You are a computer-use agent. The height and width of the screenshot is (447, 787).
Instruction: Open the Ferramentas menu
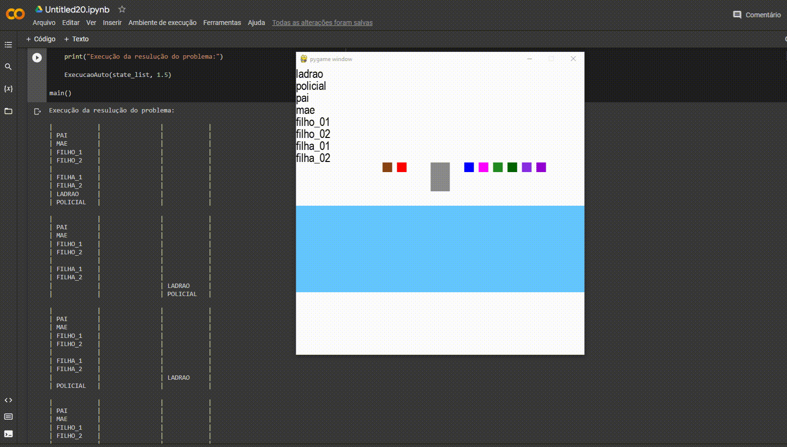click(221, 23)
